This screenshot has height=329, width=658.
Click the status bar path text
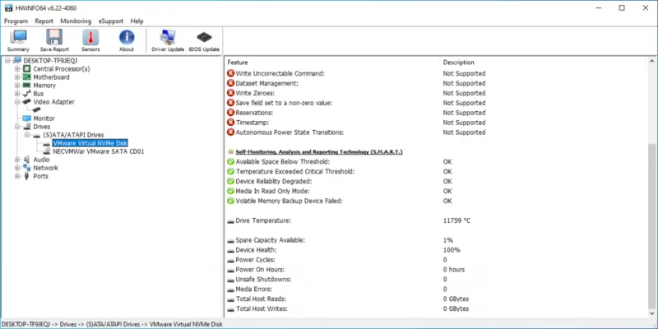pyautogui.click(x=112, y=324)
